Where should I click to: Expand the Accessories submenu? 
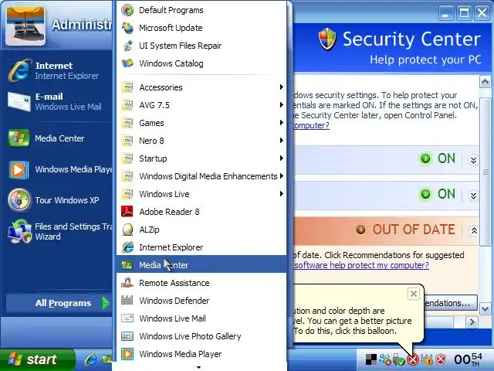(x=201, y=87)
